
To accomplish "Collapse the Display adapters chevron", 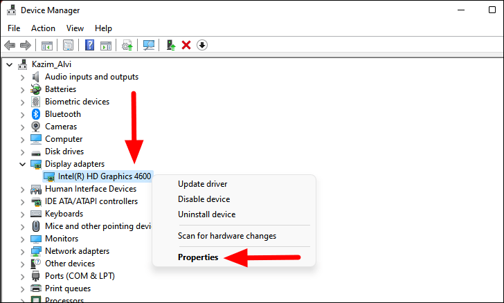I will 22,164.
